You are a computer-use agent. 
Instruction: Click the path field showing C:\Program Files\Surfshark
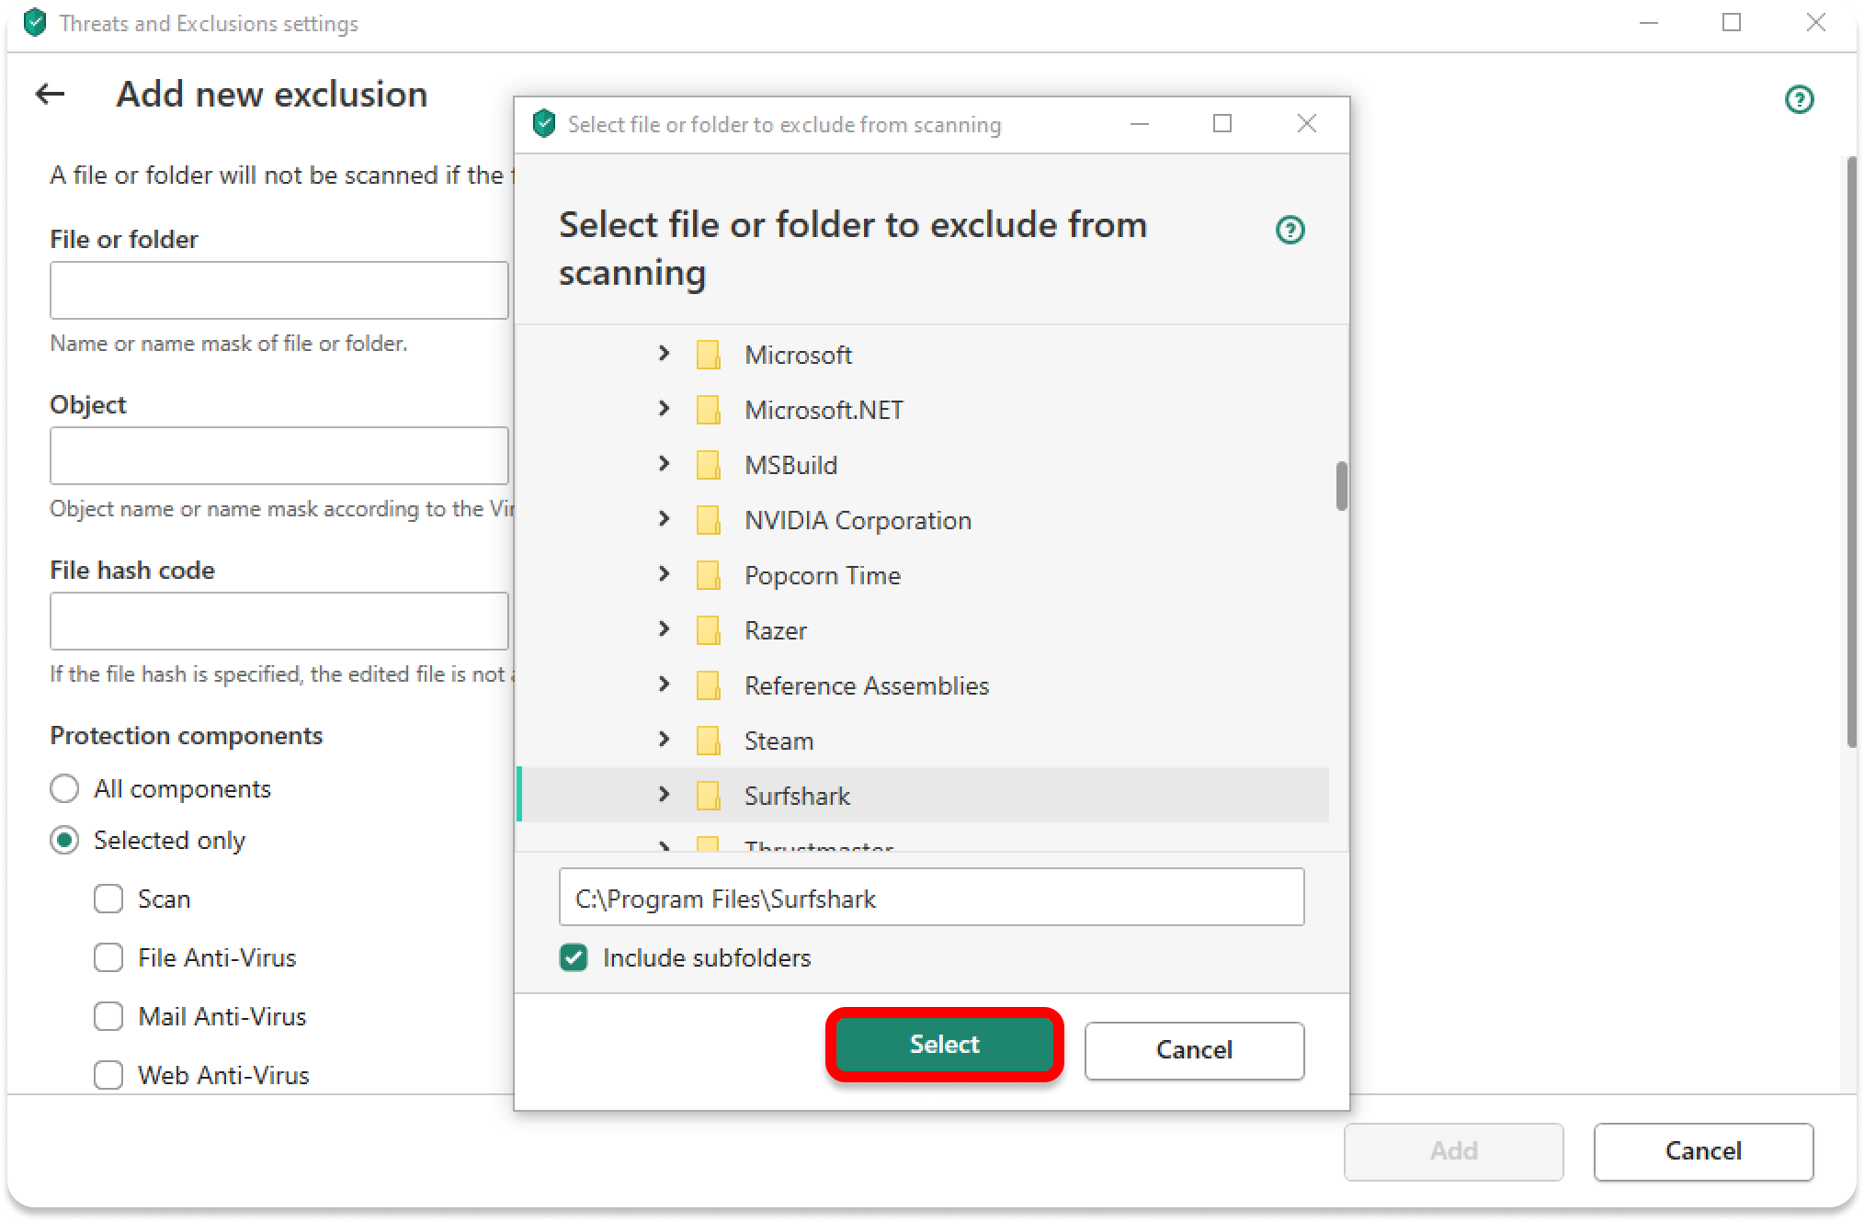(x=931, y=898)
